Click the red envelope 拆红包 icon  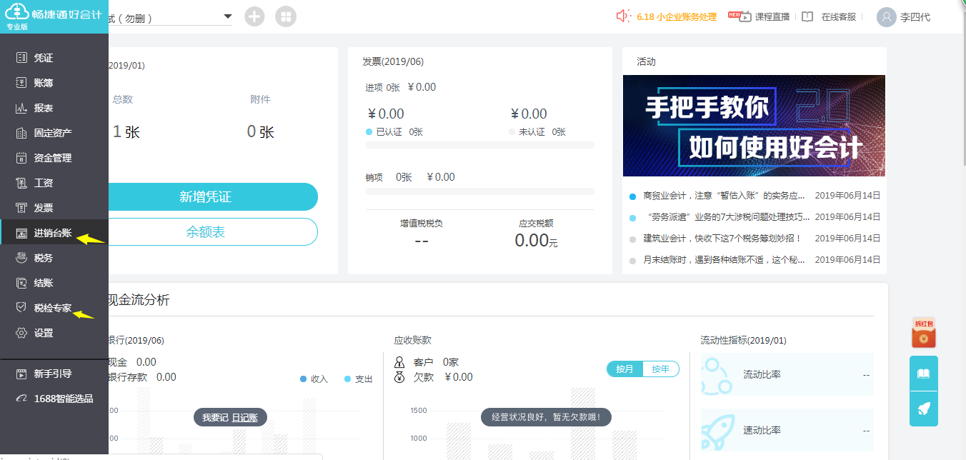tap(924, 334)
